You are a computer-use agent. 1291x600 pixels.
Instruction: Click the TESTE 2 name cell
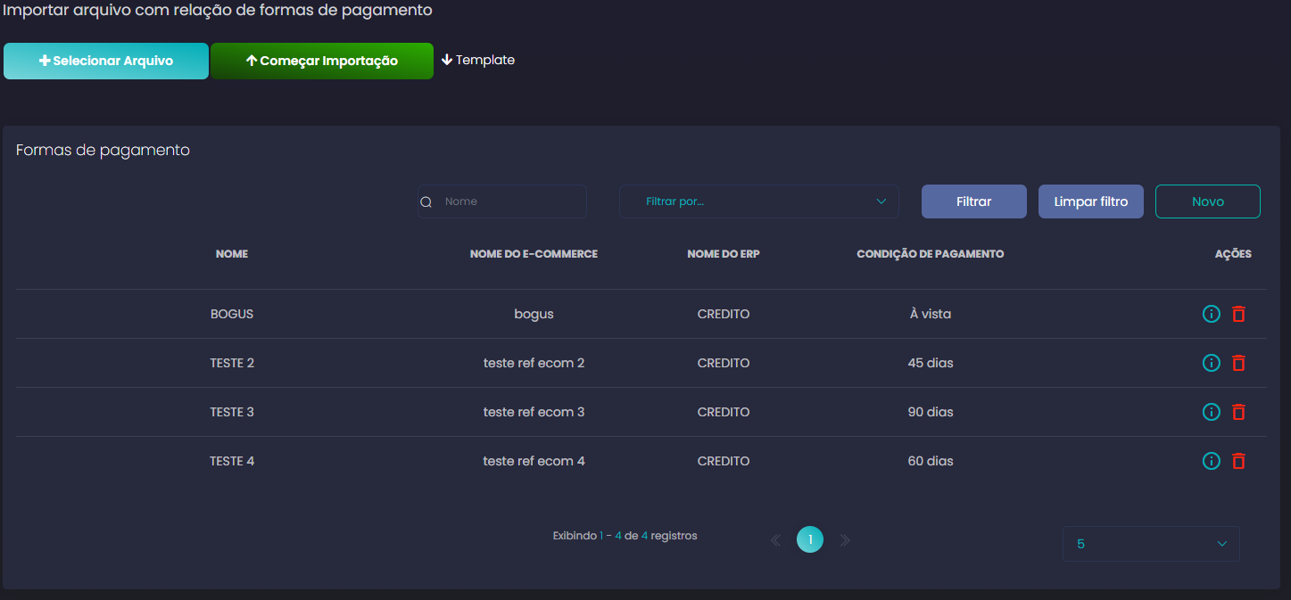(232, 363)
